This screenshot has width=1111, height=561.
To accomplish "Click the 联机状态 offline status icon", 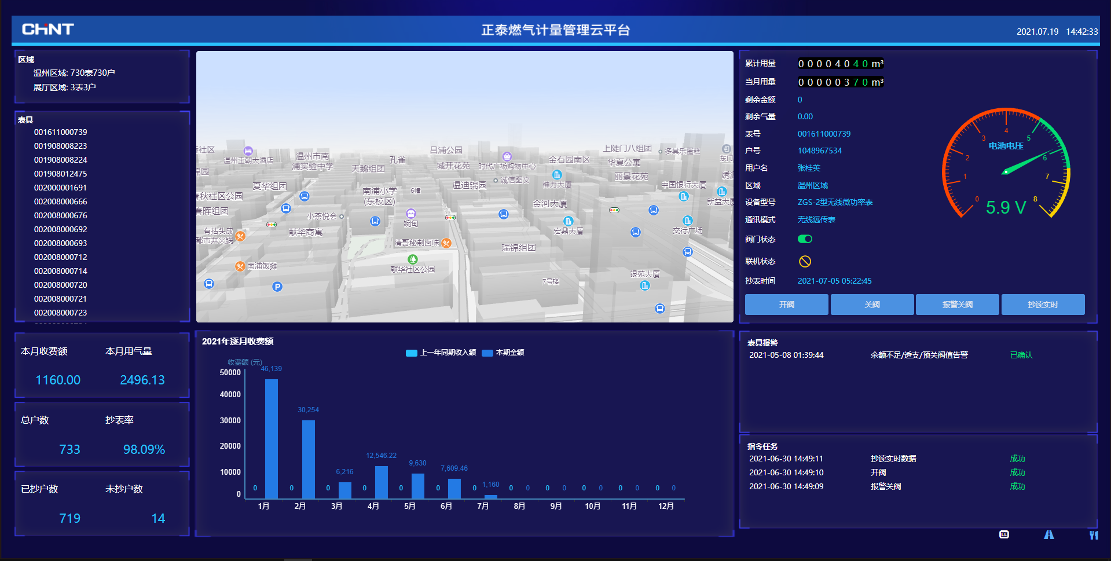I will [805, 261].
